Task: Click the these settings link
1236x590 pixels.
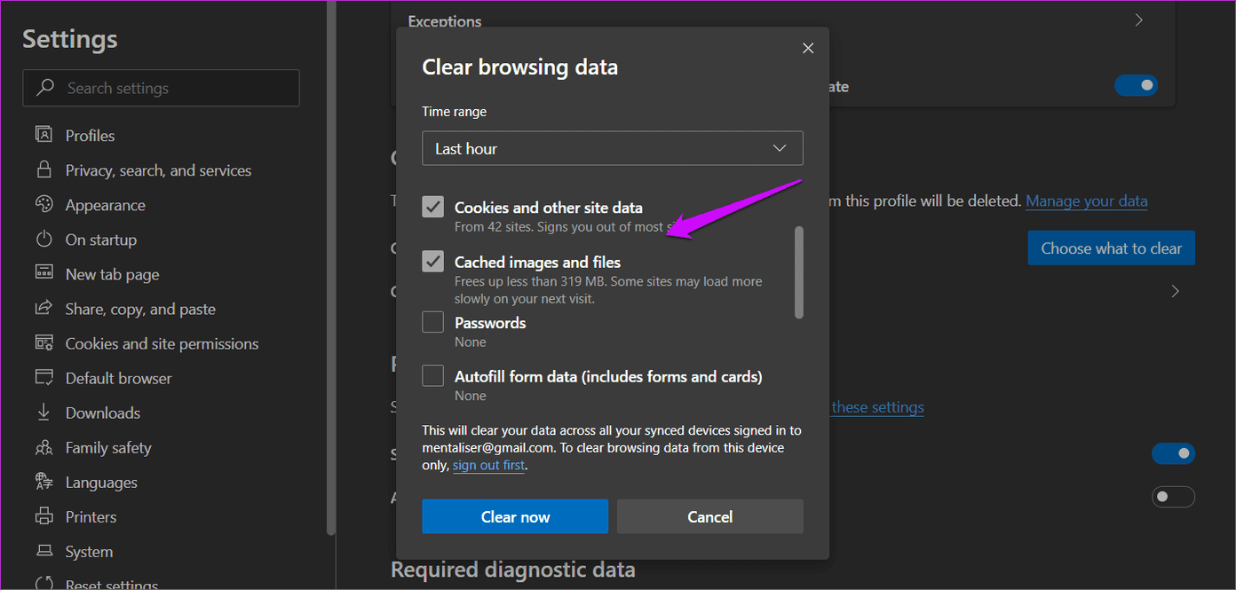Action: pyautogui.click(x=877, y=407)
